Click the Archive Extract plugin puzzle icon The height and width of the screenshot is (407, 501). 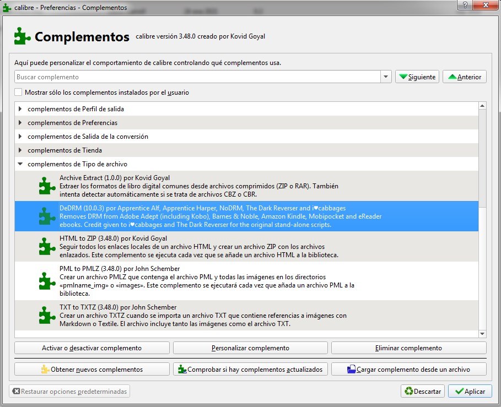pyautogui.click(x=47, y=186)
